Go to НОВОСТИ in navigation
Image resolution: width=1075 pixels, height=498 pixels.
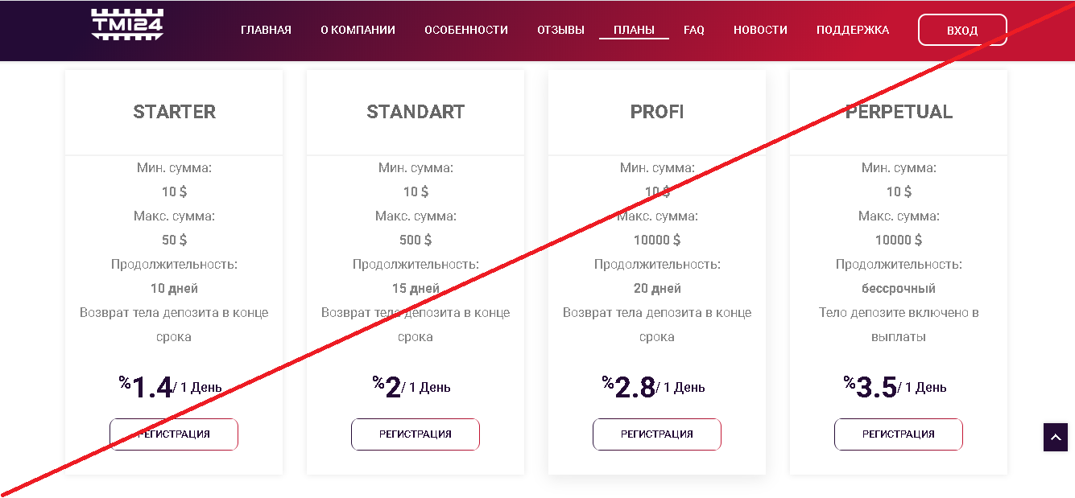(760, 30)
